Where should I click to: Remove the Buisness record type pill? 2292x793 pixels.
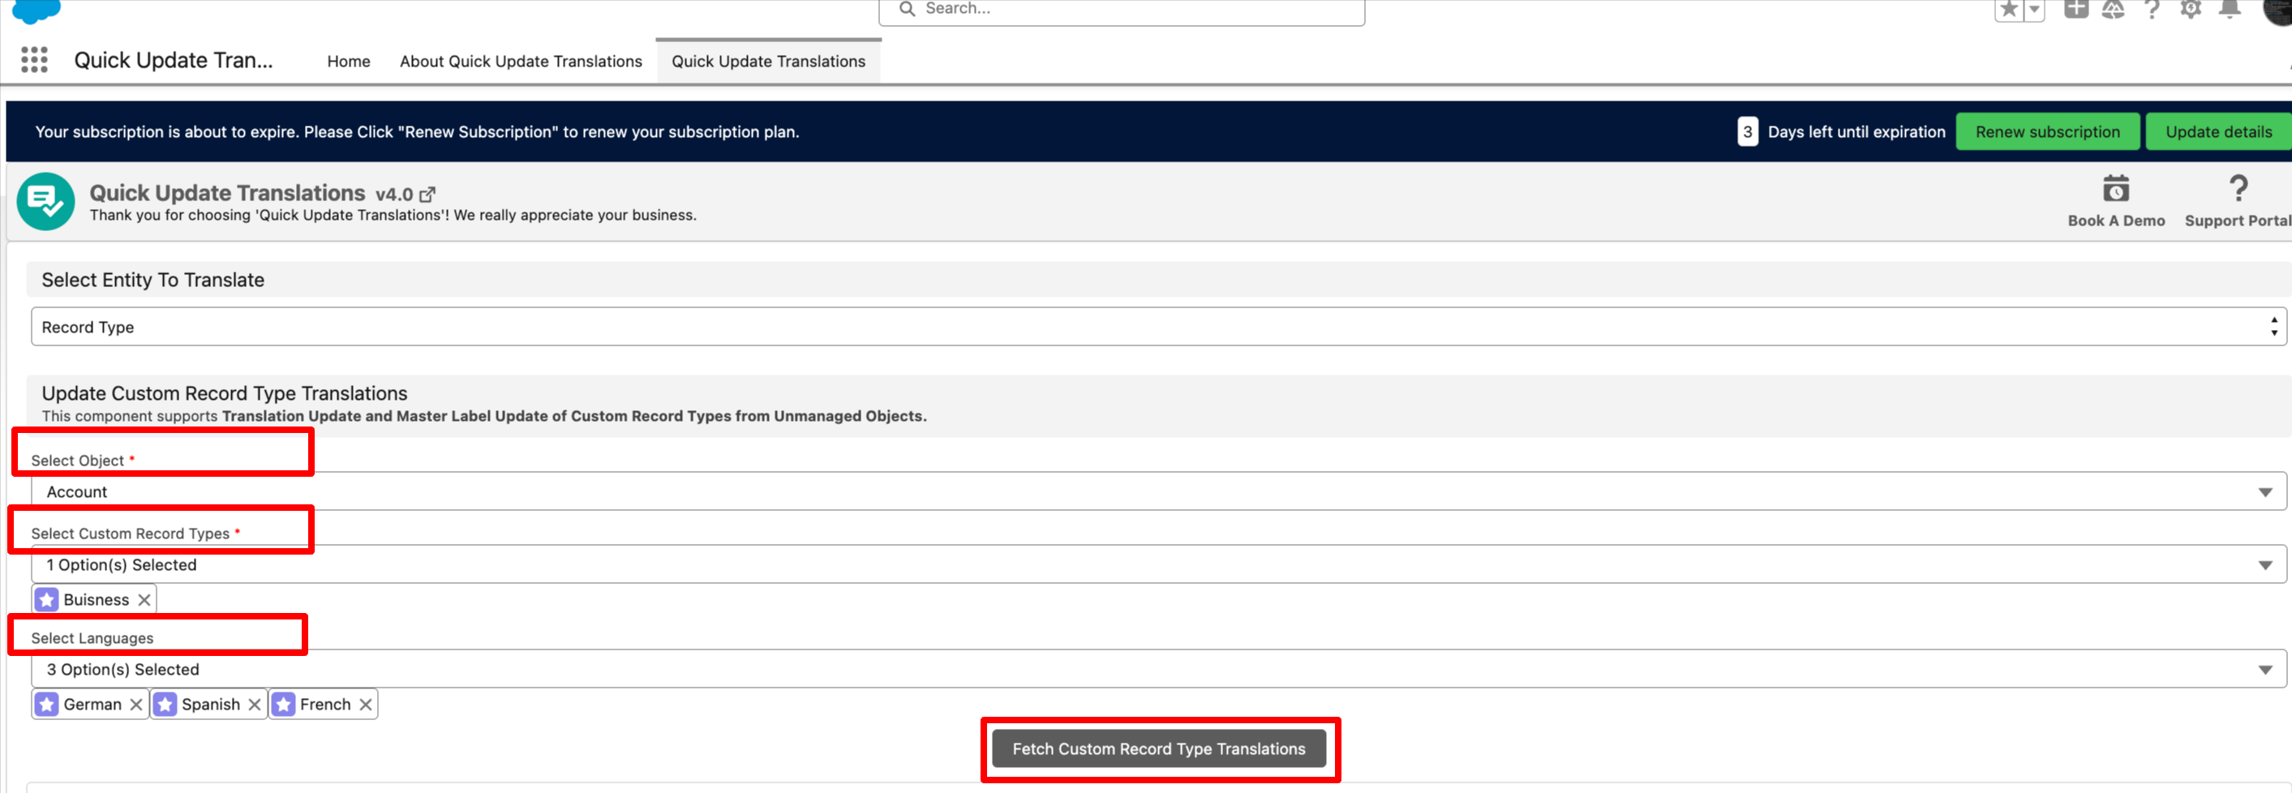point(144,600)
